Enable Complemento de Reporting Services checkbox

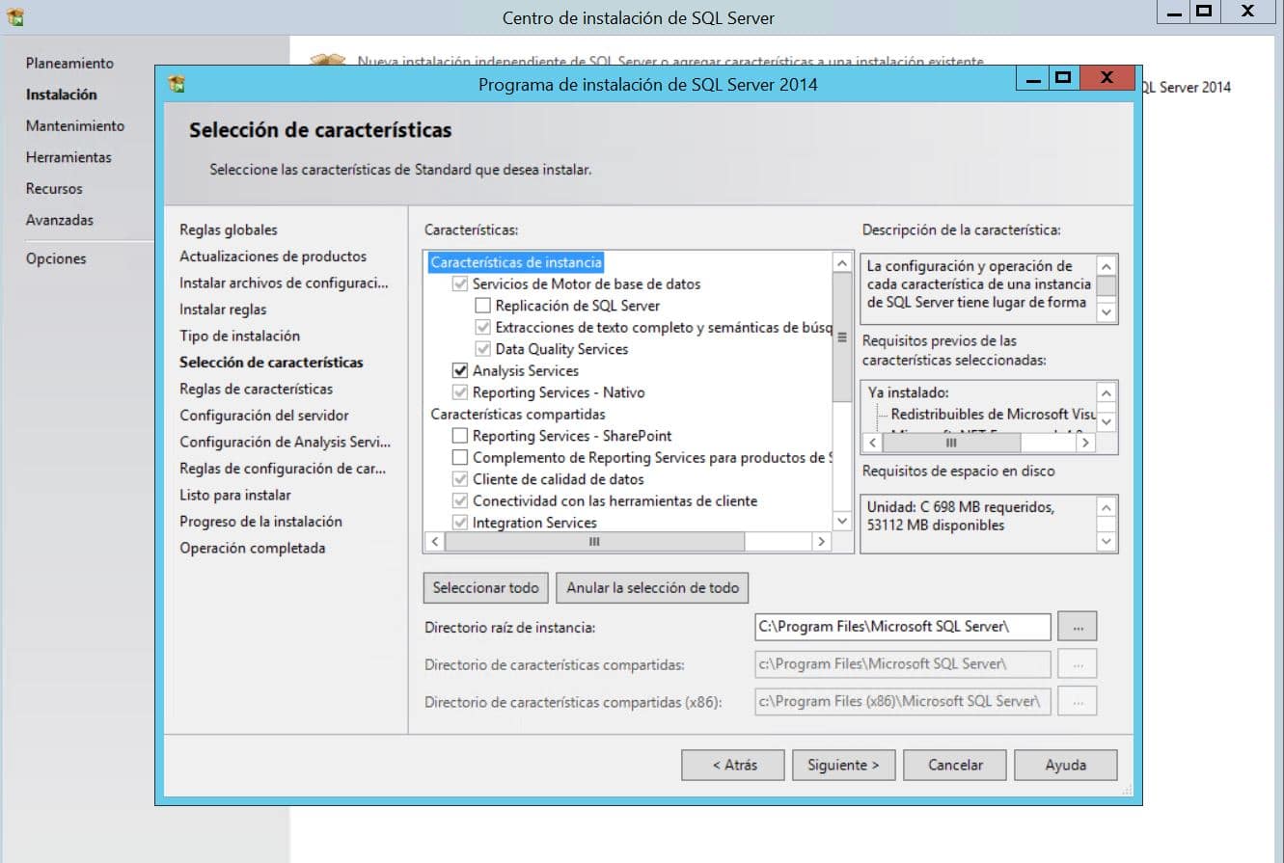click(x=460, y=458)
